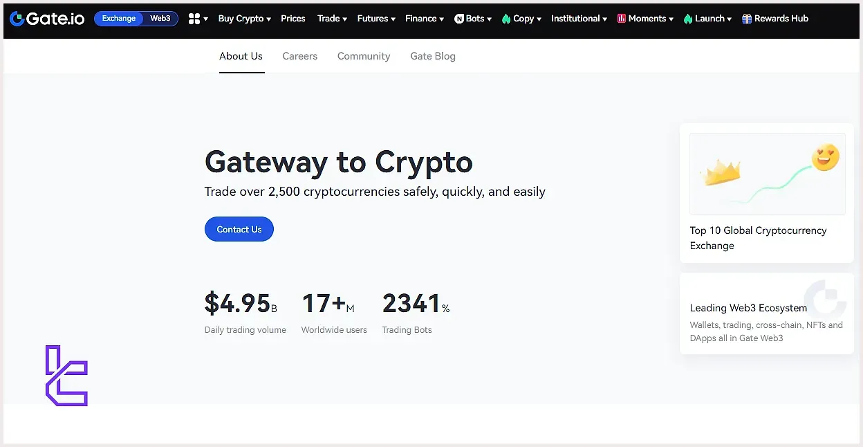Click the purple logo icon bottom left
863x447 pixels.
66,376
